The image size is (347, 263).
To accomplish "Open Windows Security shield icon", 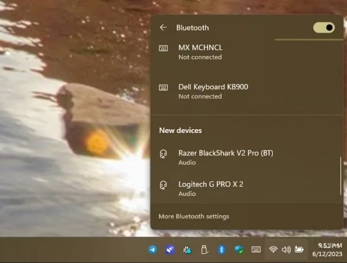I will pos(239,250).
